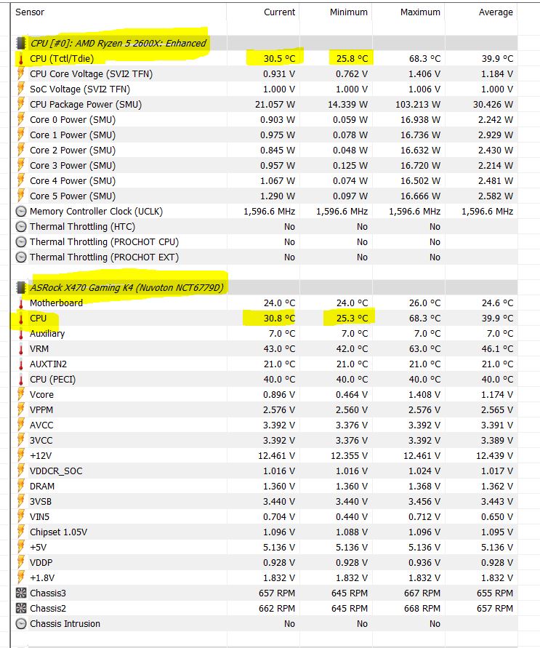Click lightning icon next to +12V
The image size is (540, 648).
point(20,456)
